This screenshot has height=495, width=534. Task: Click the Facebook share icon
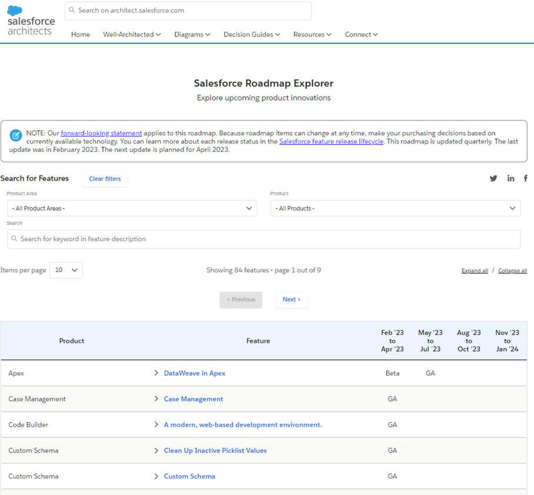(x=525, y=179)
